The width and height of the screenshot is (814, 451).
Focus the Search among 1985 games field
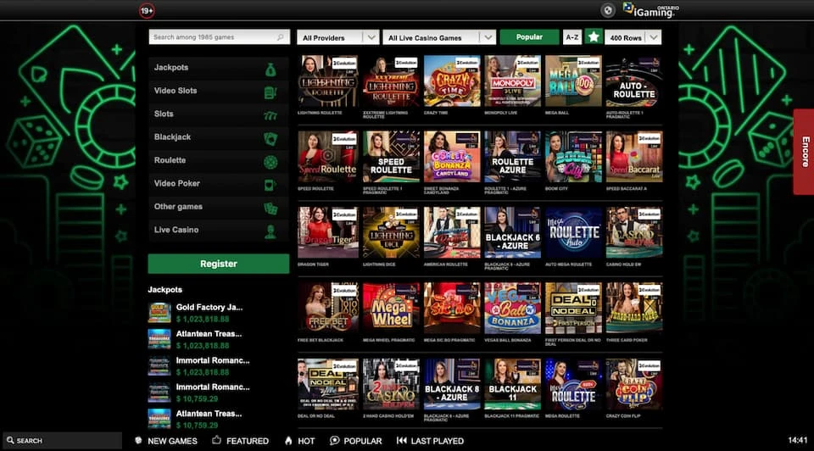[219, 36]
